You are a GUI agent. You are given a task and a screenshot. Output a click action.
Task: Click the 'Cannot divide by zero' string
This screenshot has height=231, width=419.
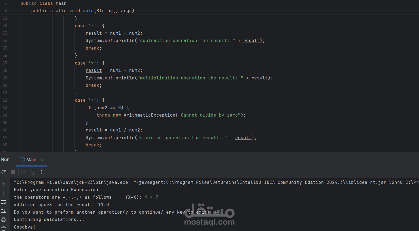209,115
